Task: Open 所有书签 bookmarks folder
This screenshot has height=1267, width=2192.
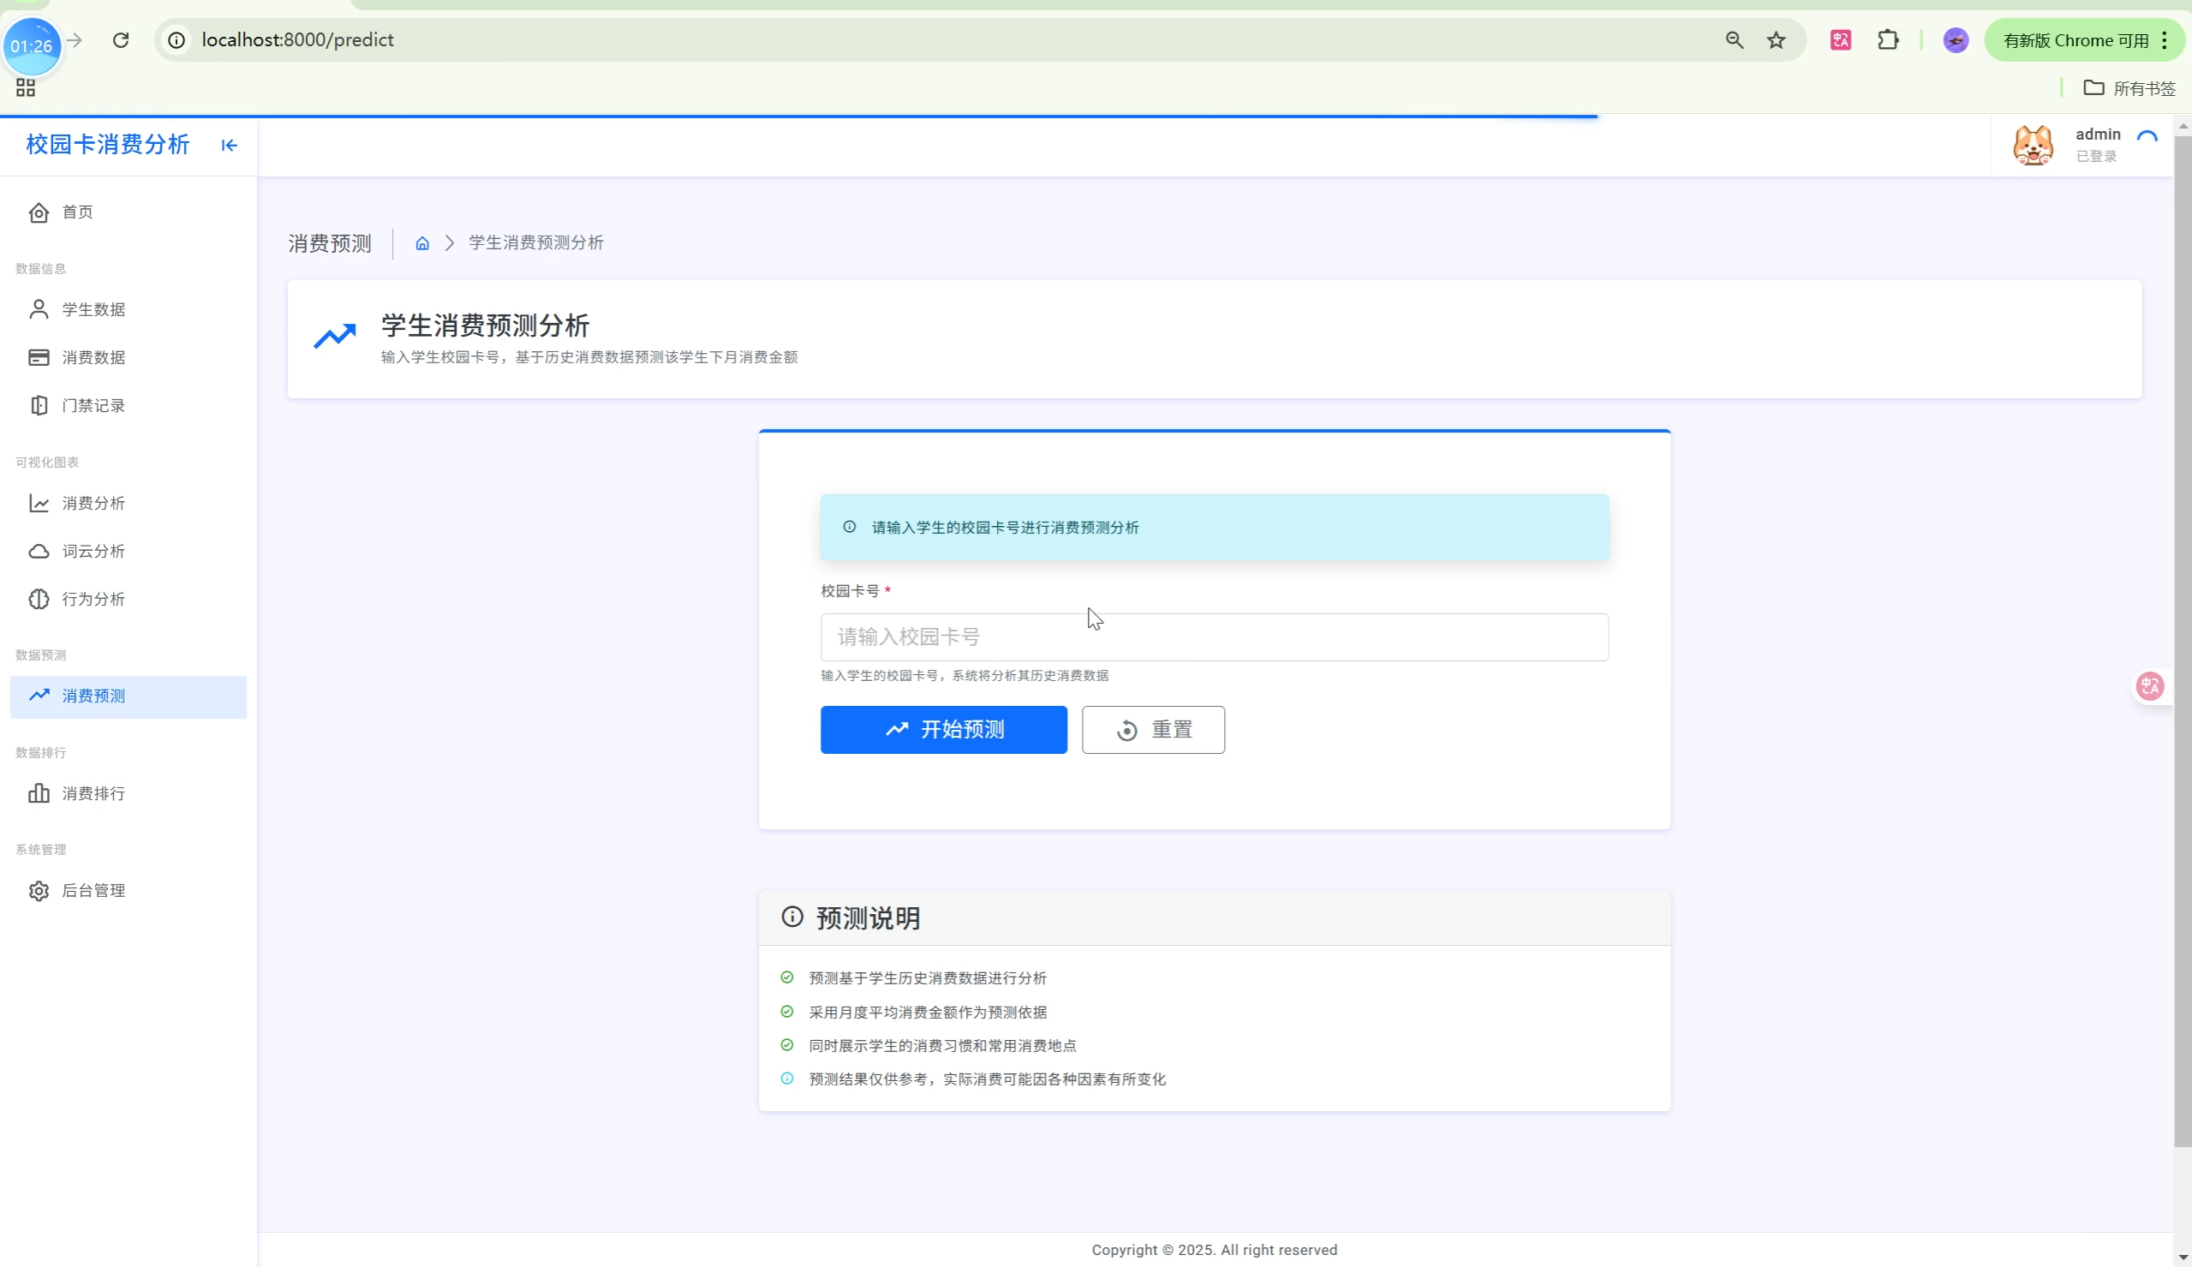Action: pyautogui.click(x=2129, y=88)
